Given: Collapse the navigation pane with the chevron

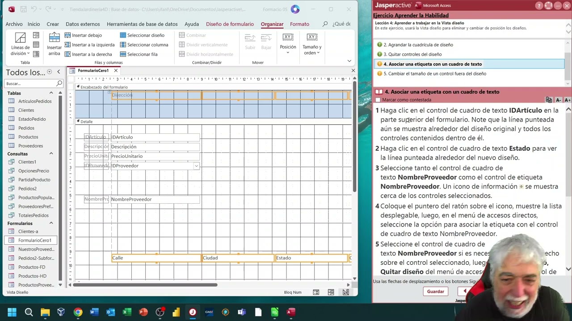Looking at the screenshot, I should (x=58, y=72).
